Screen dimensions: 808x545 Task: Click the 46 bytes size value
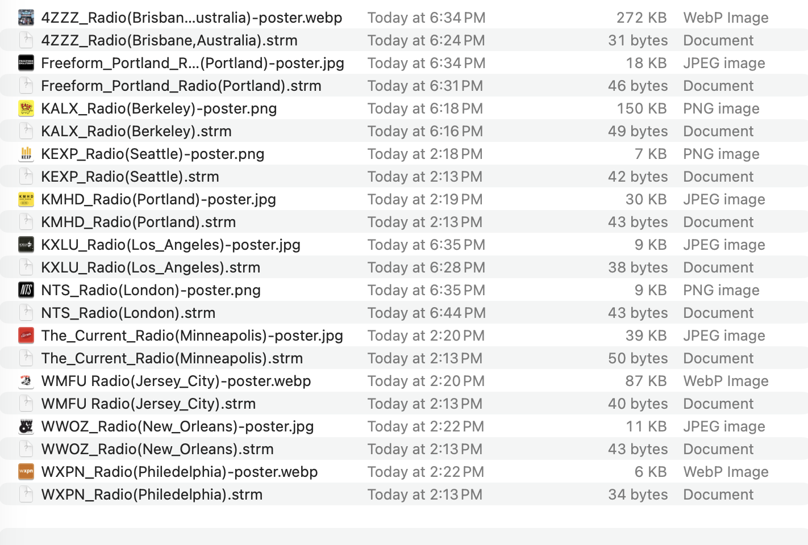(638, 86)
